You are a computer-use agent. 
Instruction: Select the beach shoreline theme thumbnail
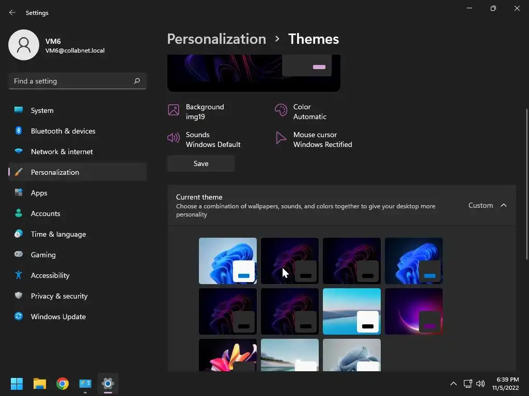289,355
